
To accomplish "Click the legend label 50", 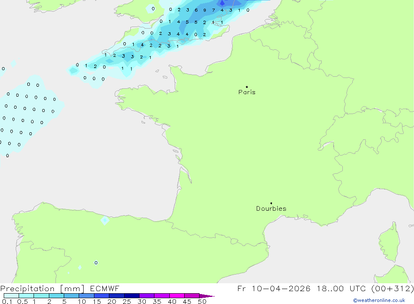I will pos(202,302).
